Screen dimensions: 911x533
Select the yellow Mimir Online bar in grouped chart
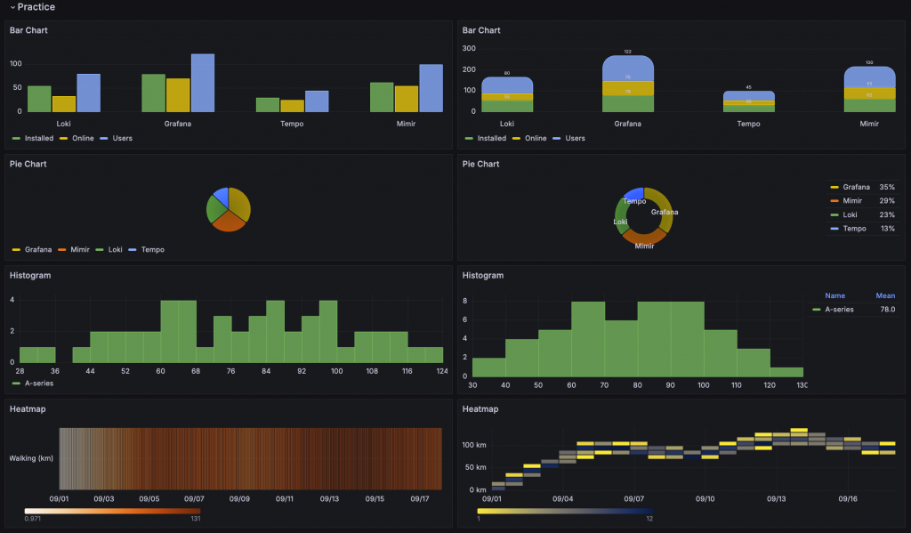click(x=406, y=99)
